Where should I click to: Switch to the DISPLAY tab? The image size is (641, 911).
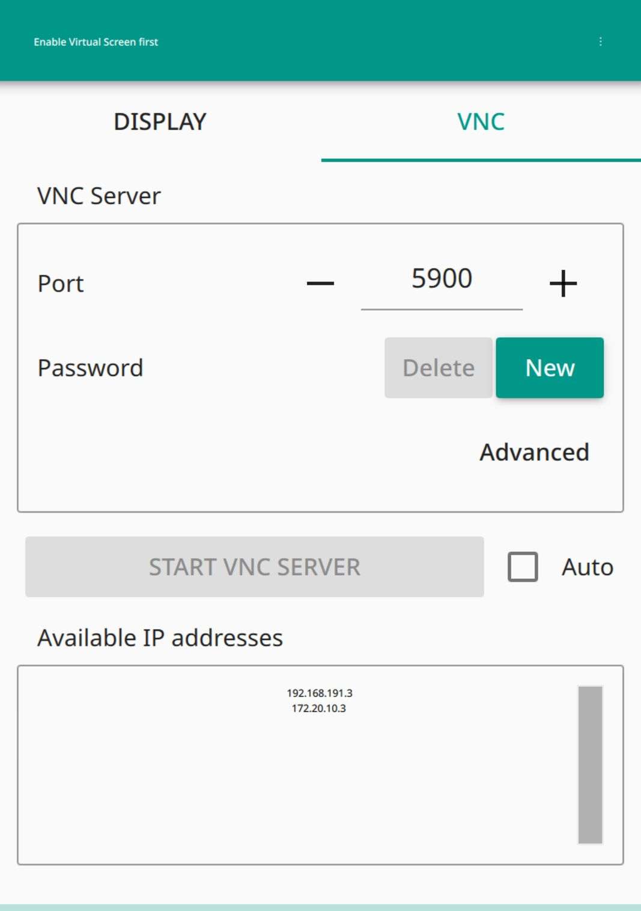(160, 122)
